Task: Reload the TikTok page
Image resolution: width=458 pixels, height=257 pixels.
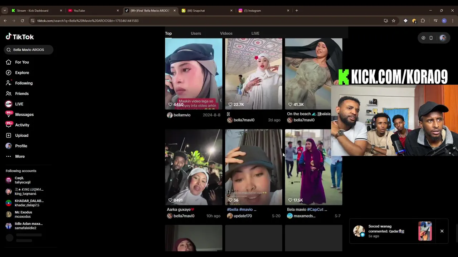Action: (x=22, y=21)
